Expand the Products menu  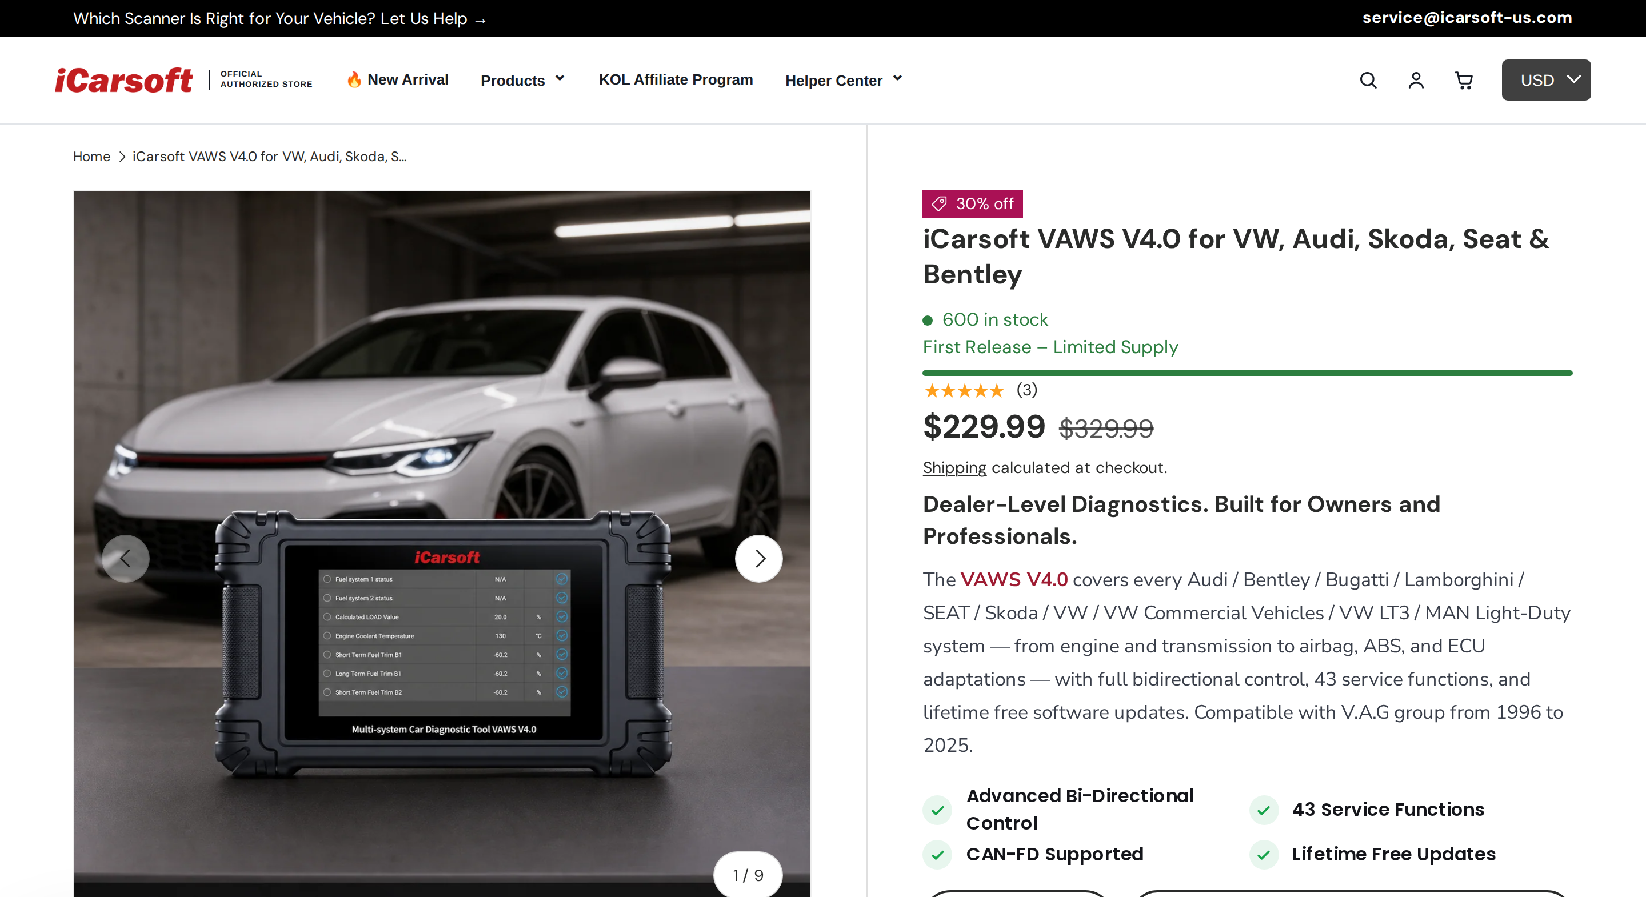click(523, 80)
